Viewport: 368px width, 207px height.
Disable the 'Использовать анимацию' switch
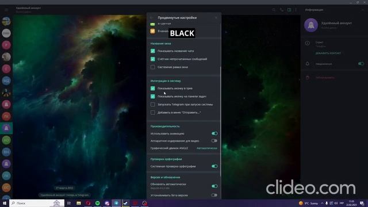coord(214,133)
